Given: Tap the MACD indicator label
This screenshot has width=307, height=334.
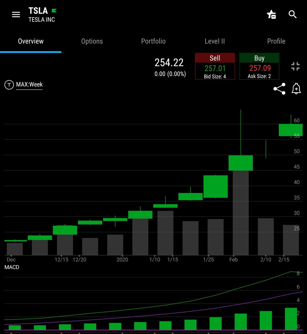Looking at the screenshot, I should click(12, 267).
